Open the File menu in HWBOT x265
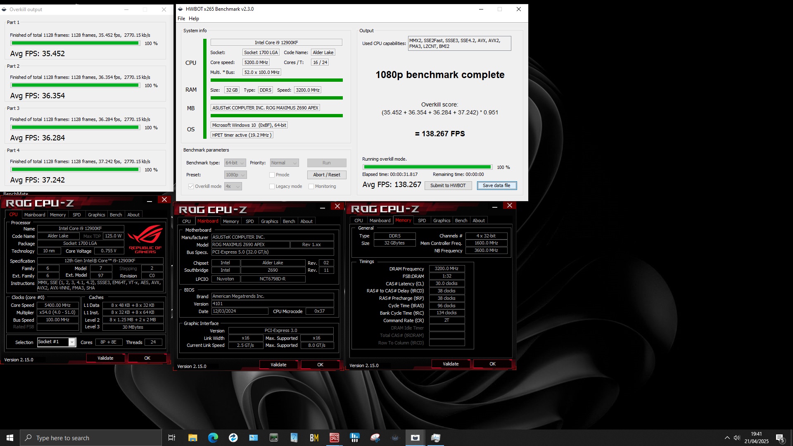 181,19
